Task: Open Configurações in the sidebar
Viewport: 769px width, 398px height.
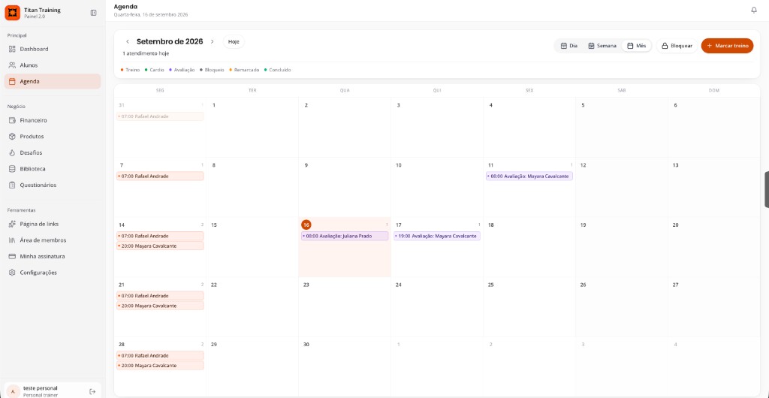Action: point(53,273)
